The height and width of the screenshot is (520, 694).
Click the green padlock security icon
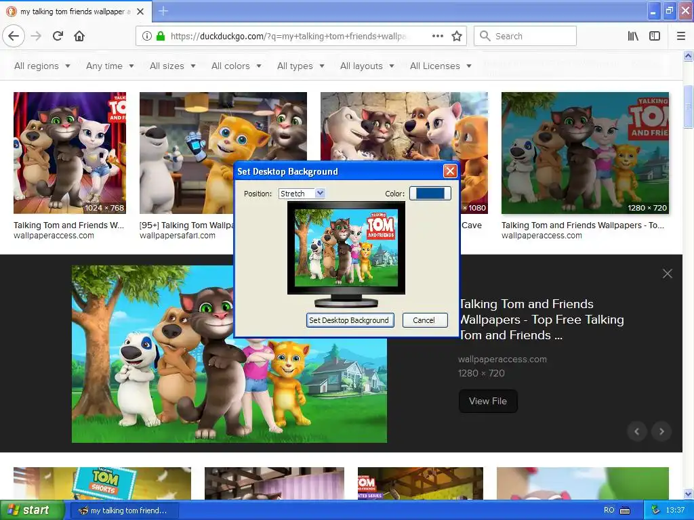point(161,36)
